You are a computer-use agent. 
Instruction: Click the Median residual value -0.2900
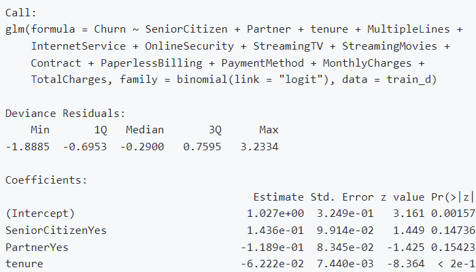142,147
